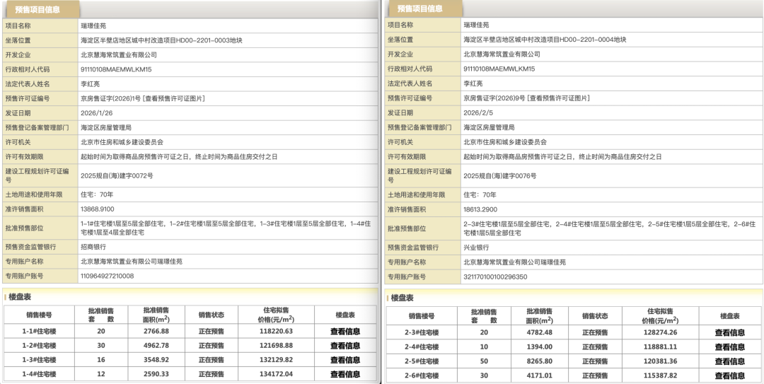The width and height of the screenshot is (764, 384).
Task: Click account number 110964927210008
Action: 107,276
